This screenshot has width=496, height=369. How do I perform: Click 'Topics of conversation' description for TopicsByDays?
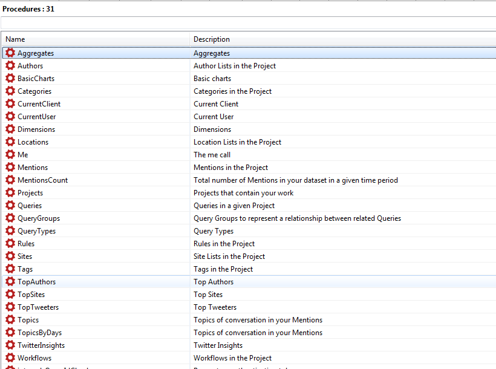(x=258, y=333)
